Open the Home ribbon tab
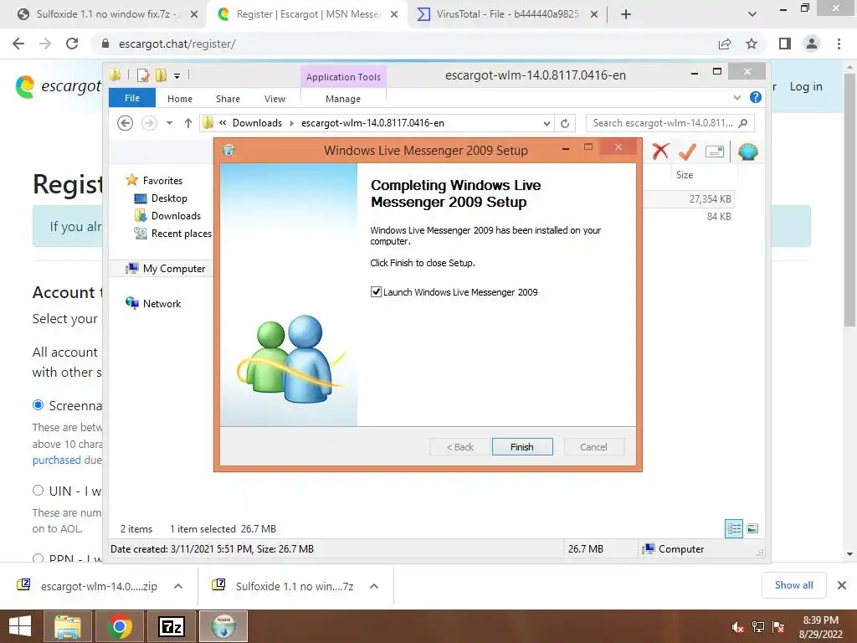The image size is (857, 643). coord(180,99)
